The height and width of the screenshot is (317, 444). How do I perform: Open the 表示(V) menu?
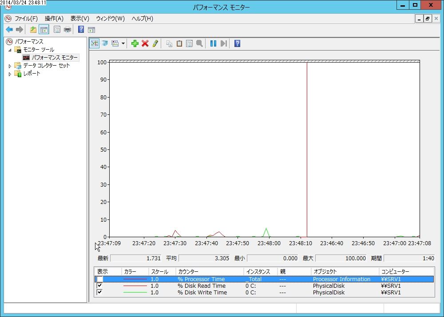coord(80,19)
